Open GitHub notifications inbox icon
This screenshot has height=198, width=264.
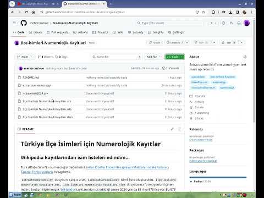point(239,23)
